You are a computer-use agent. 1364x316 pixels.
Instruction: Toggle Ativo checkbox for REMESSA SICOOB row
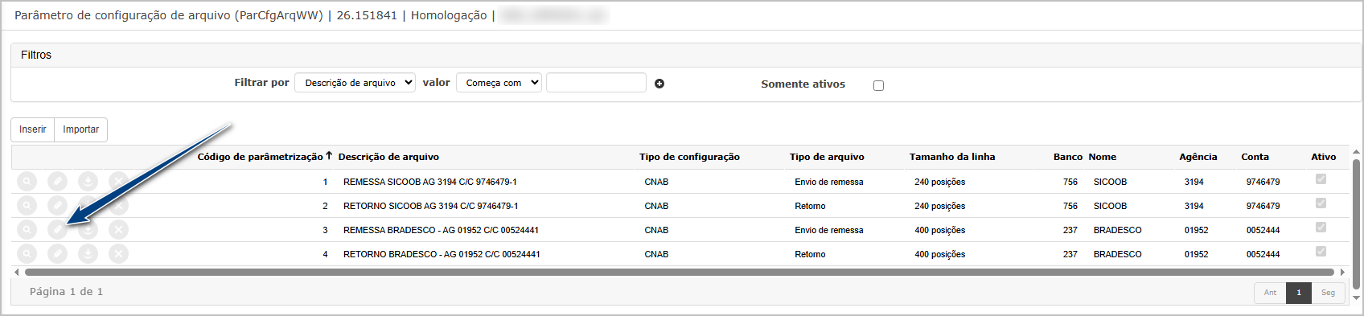tap(1321, 179)
